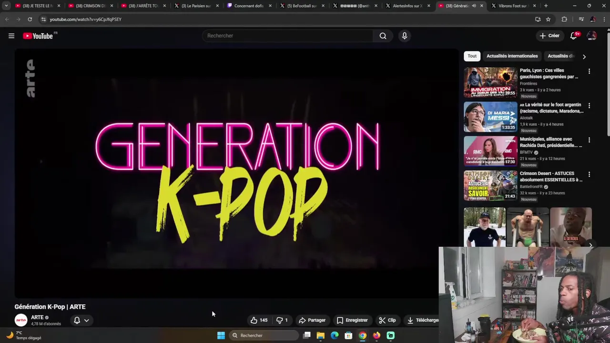Open Firefox from the taskbar

376,335
